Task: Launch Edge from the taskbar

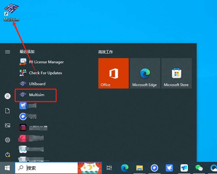Action: 125,168
